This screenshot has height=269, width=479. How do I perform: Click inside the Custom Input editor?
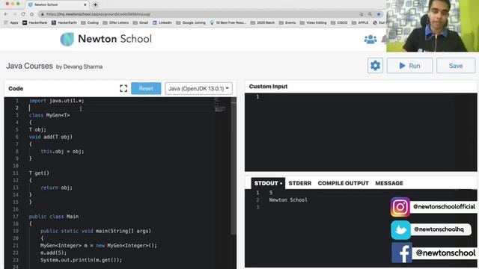click(361, 132)
